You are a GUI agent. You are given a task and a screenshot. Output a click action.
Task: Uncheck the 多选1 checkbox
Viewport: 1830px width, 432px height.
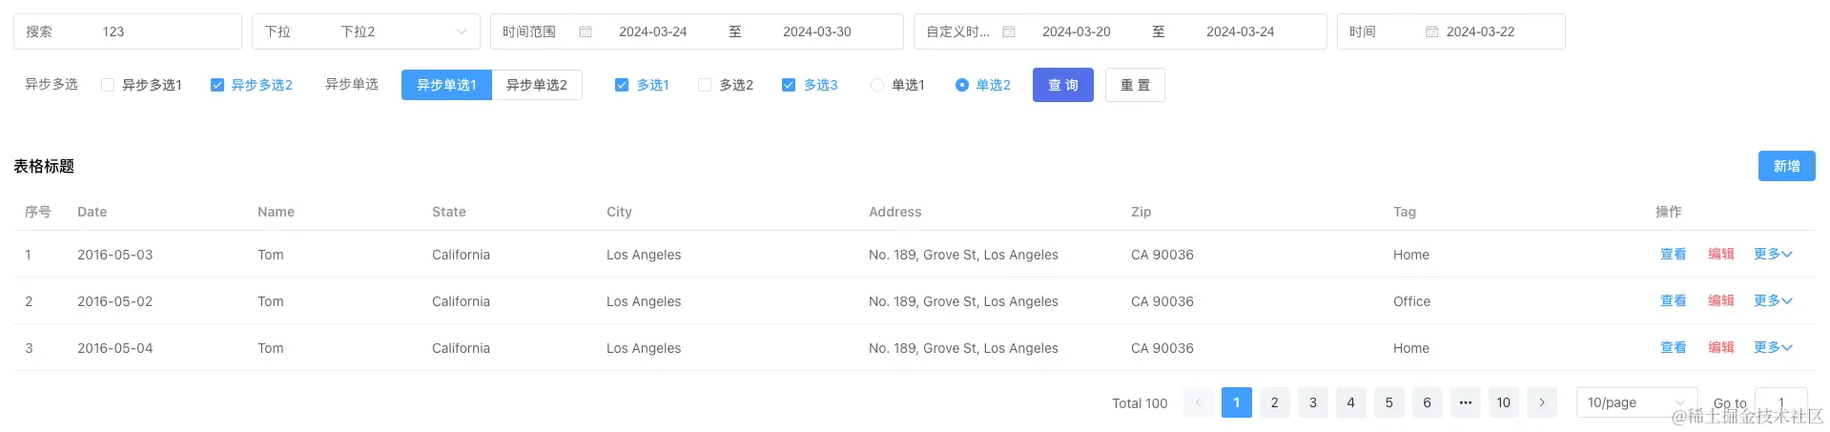pyautogui.click(x=622, y=85)
